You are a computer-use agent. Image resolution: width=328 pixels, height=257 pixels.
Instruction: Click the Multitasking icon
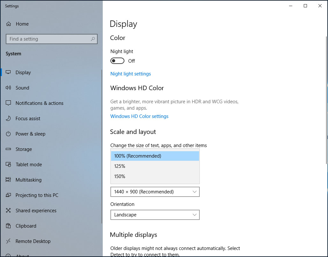coord(8,180)
